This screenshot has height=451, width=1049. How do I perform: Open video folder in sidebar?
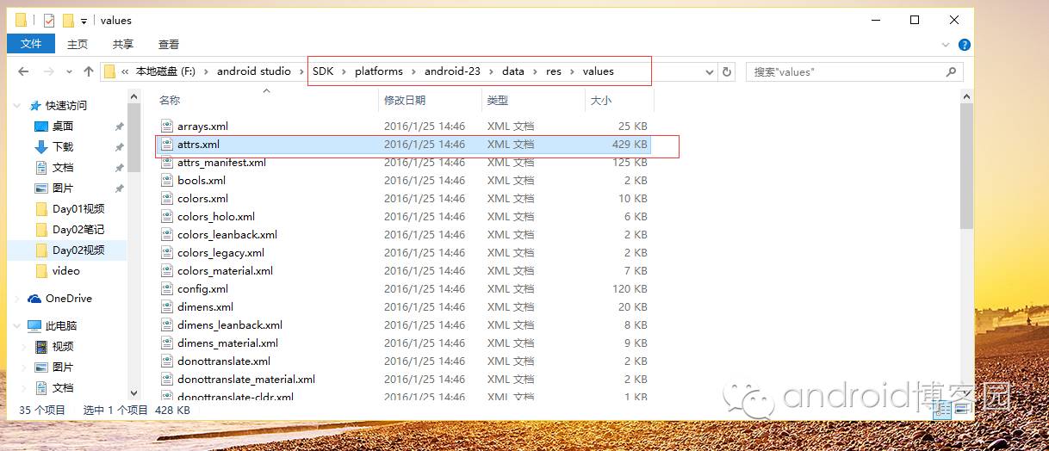65,270
